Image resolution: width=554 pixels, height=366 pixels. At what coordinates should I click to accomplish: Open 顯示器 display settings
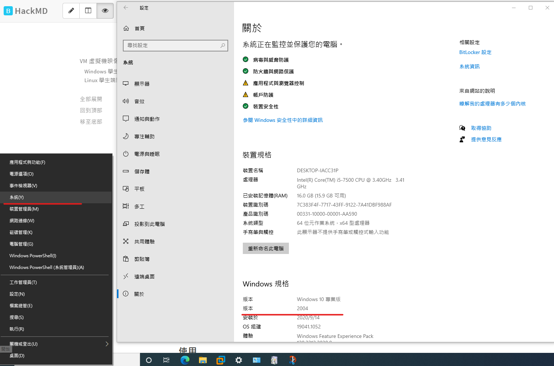[x=176, y=84]
